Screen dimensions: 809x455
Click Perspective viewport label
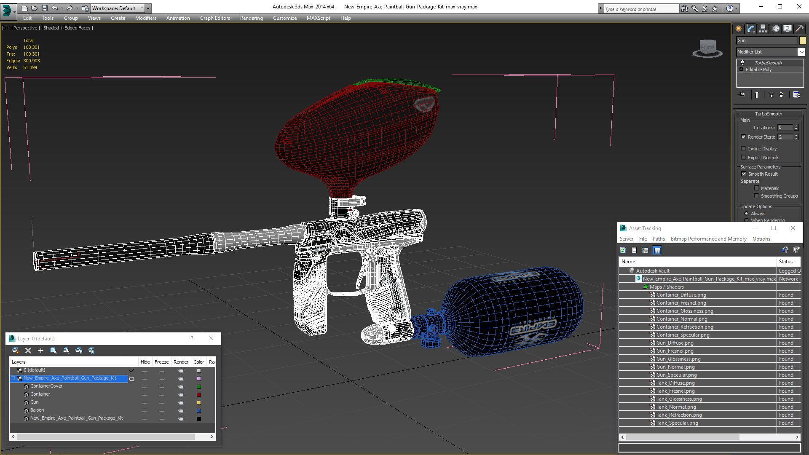click(x=25, y=28)
